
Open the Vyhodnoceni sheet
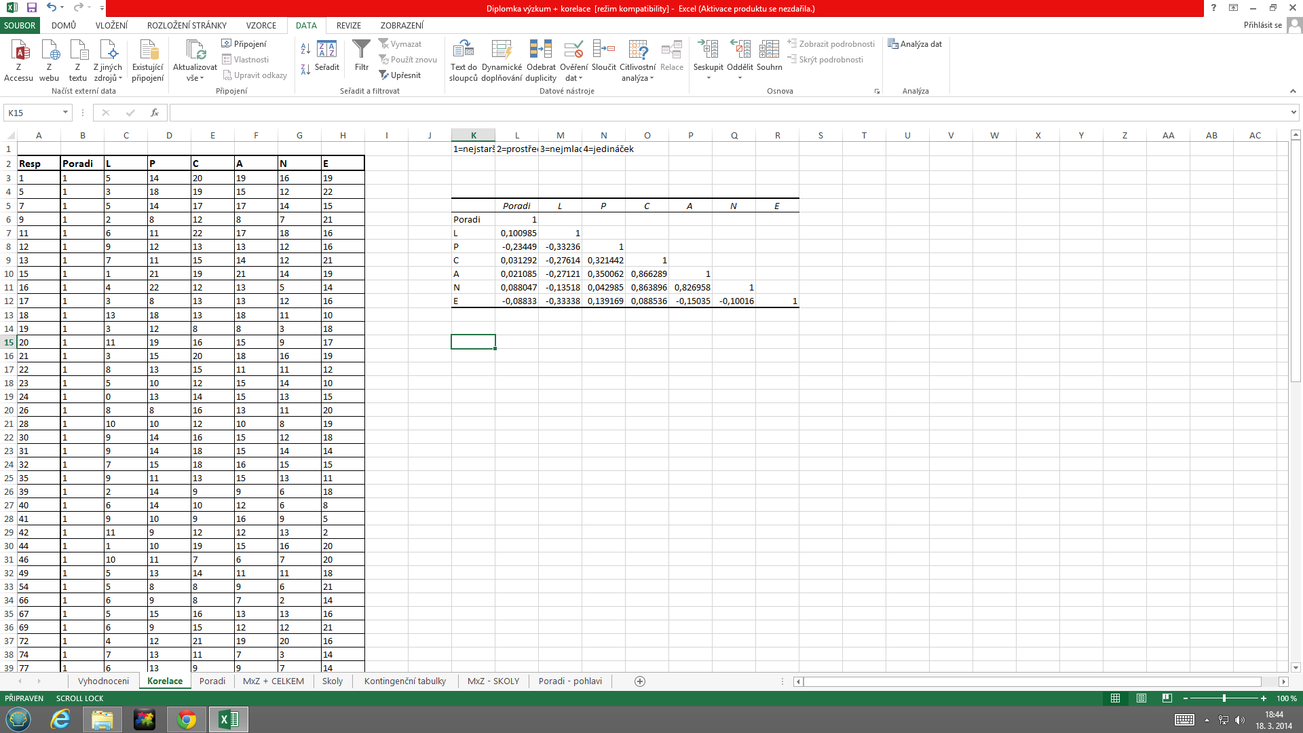[x=103, y=681]
